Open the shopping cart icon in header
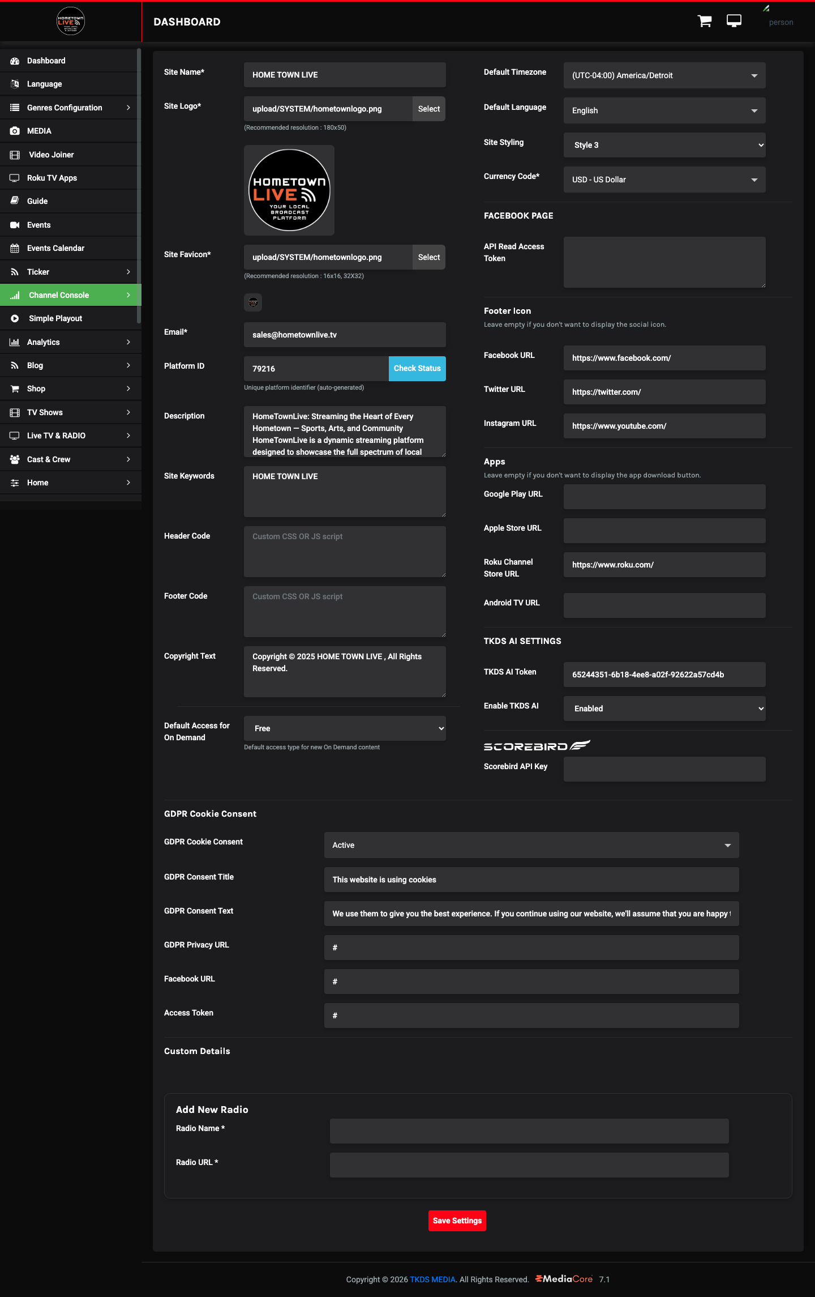The width and height of the screenshot is (815, 1297). pos(705,22)
